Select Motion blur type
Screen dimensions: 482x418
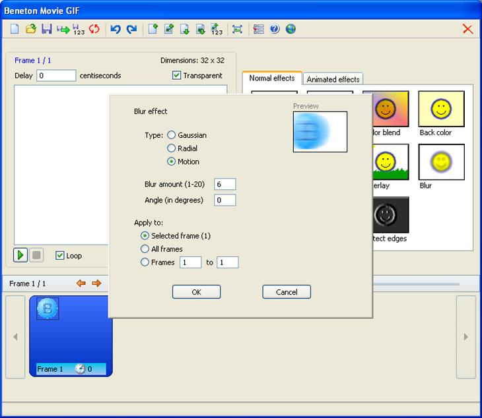coord(171,162)
